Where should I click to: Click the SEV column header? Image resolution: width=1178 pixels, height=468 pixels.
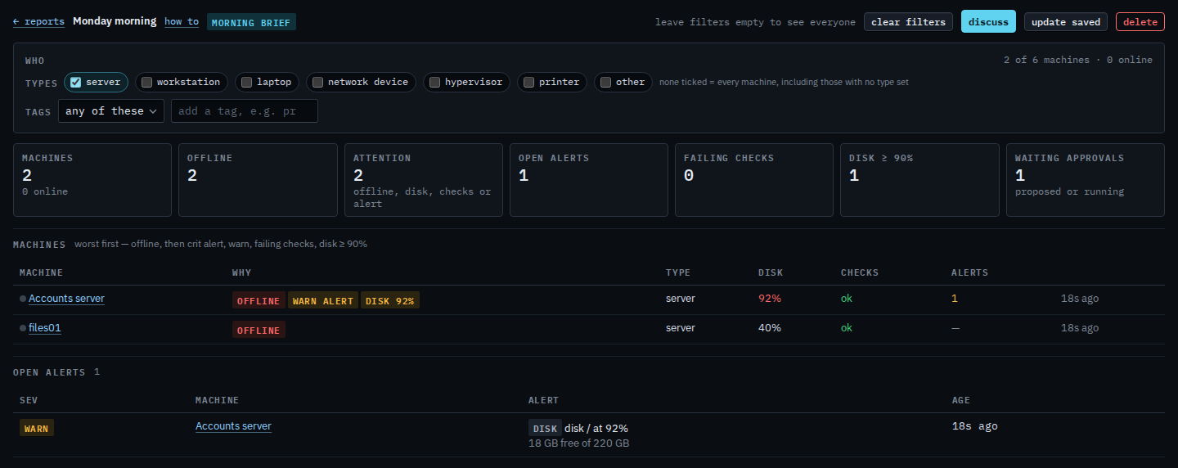[29, 400]
